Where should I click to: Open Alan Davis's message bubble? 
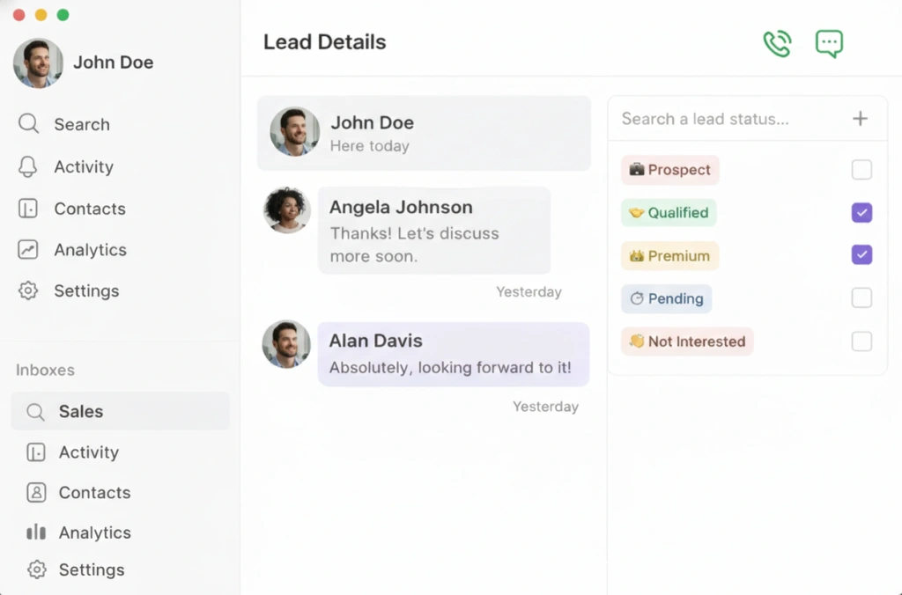(454, 354)
